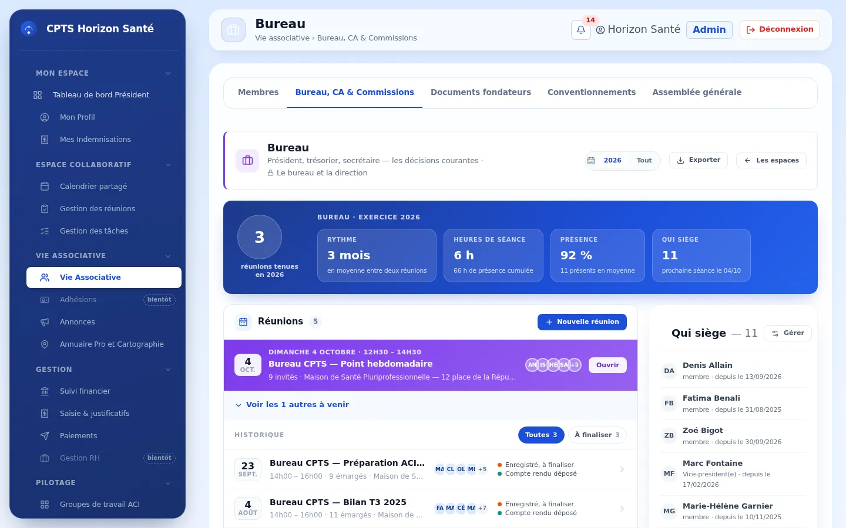The width and height of the screenshot is (846, 528).
Task: Click the Exporter button
Action: 699,160
